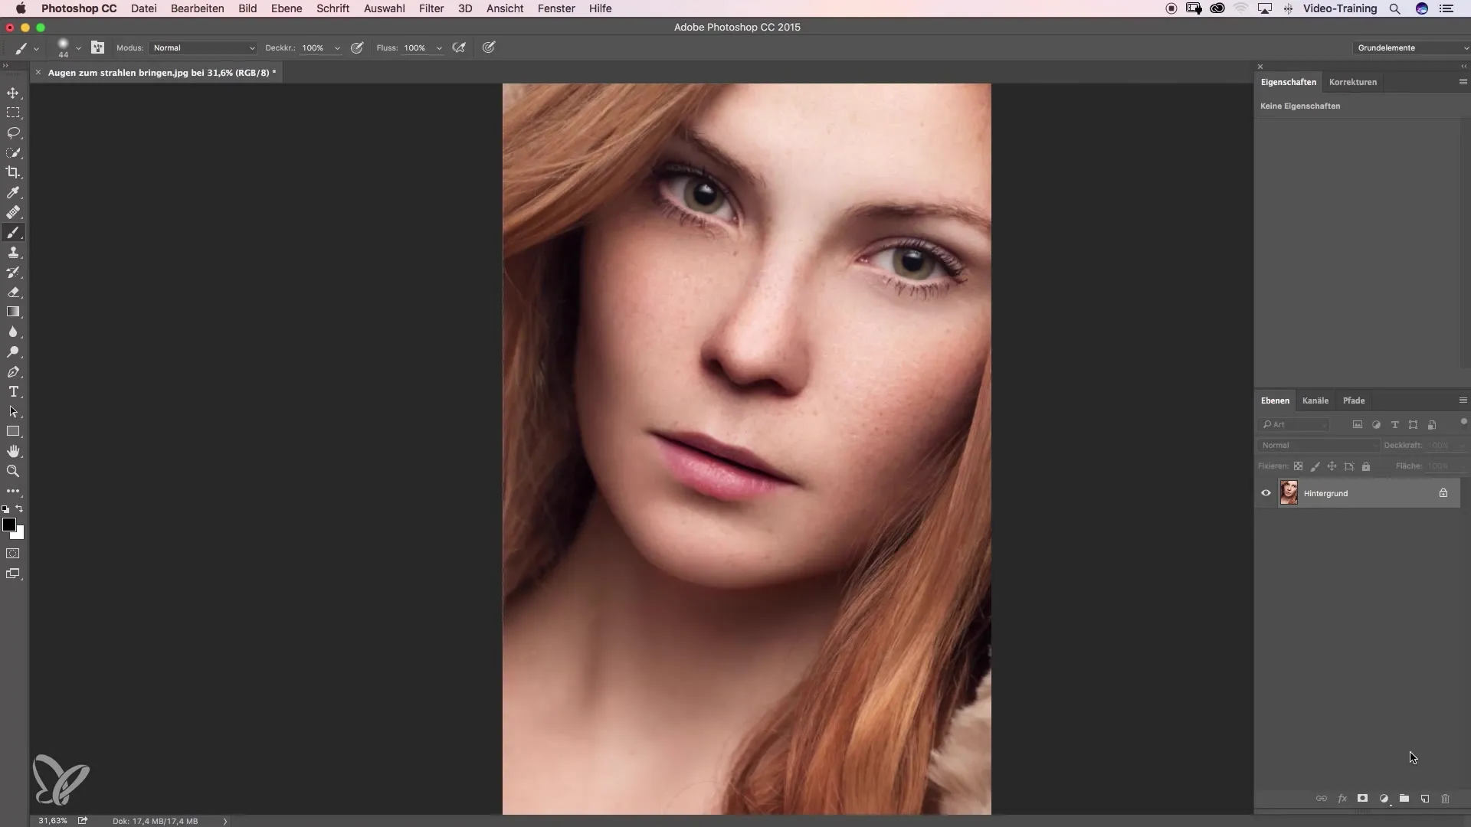This screenshot has width=1471, height=827.
Task: Select the Move tool
Action: coord(13,93)
